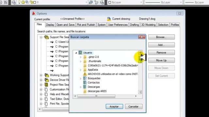The image size is (209, 117).
Task: Open the ByLayer color dropdown
Action: pos(141,2)
